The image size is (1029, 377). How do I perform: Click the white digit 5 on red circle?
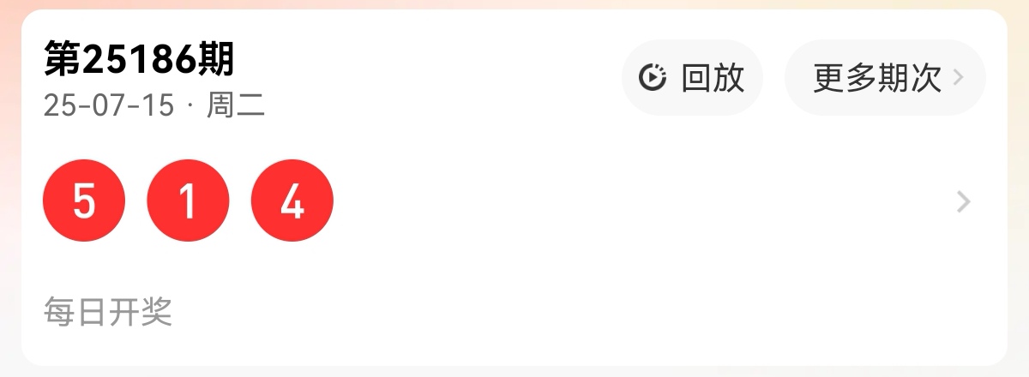coord(84,202)
